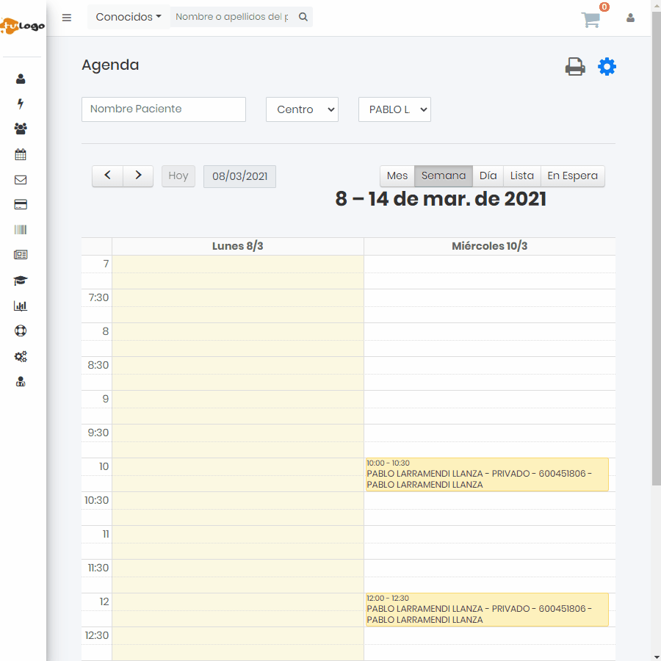Click the Nombre Paciente input field

164,109
